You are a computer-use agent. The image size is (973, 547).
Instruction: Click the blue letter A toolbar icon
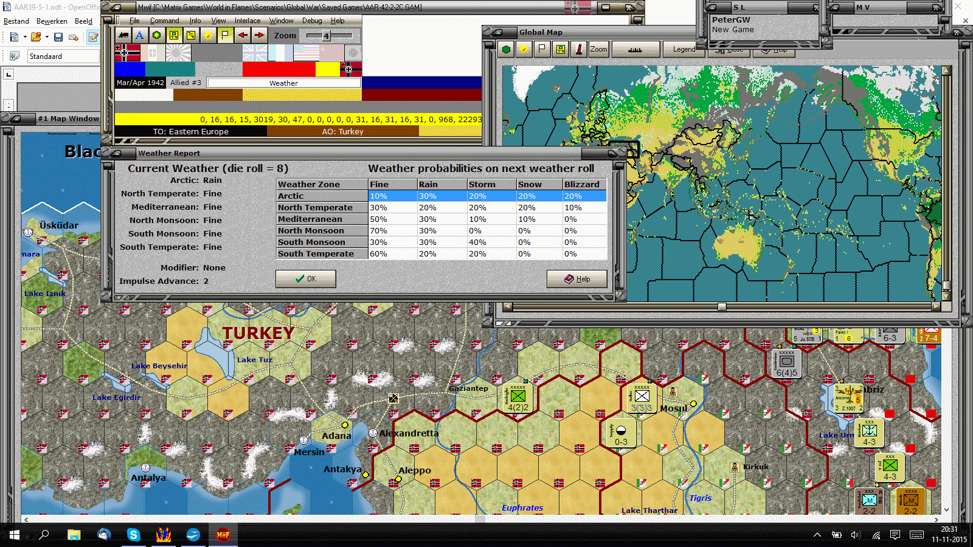140,35
